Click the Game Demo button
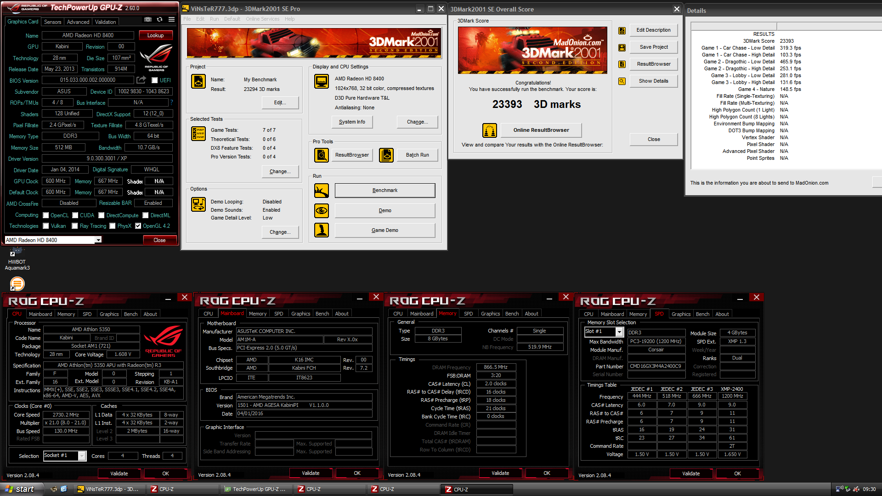Screen dimensions: 882x496 (x=385, y=231)
